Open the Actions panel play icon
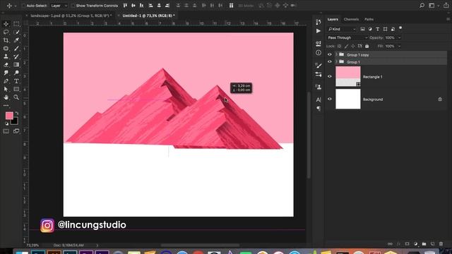Image resolution: width=452 pixels, height=254 pixels. pyautogui.click(x=319, y=31)
